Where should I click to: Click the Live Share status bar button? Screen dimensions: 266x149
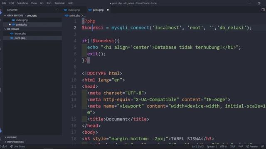pos(17,147)
